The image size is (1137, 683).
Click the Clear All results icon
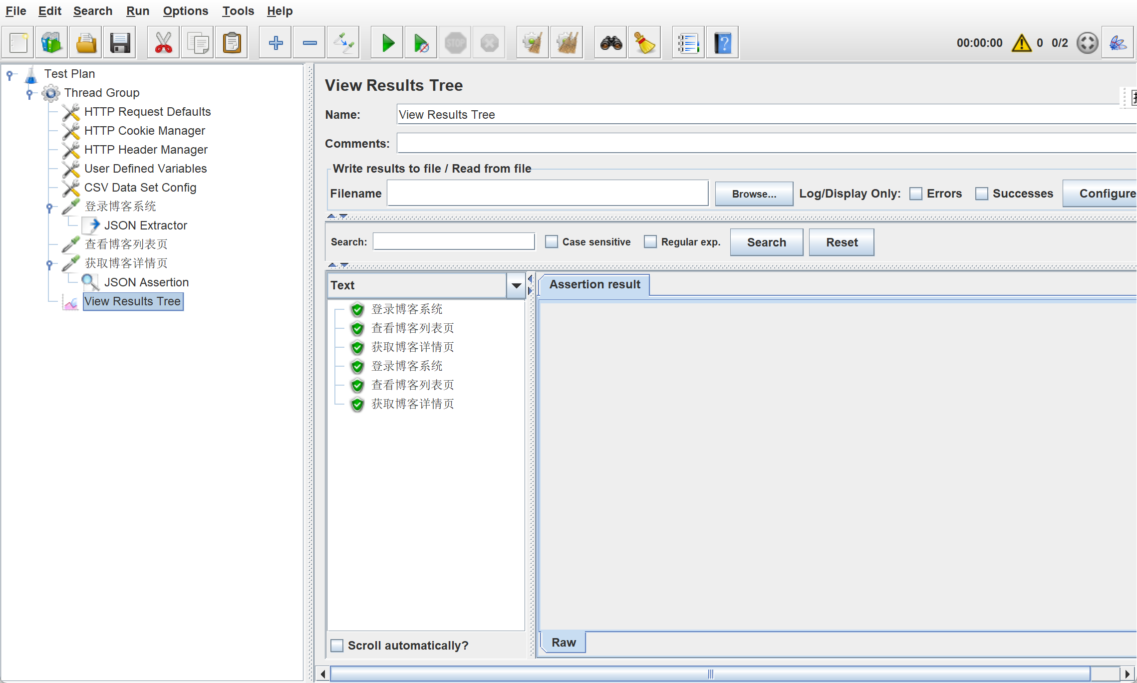tap(567, 43)
